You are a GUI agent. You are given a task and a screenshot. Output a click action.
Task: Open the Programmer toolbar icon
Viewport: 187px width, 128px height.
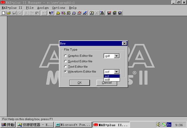pyautogui.click(x=85, y=13)
